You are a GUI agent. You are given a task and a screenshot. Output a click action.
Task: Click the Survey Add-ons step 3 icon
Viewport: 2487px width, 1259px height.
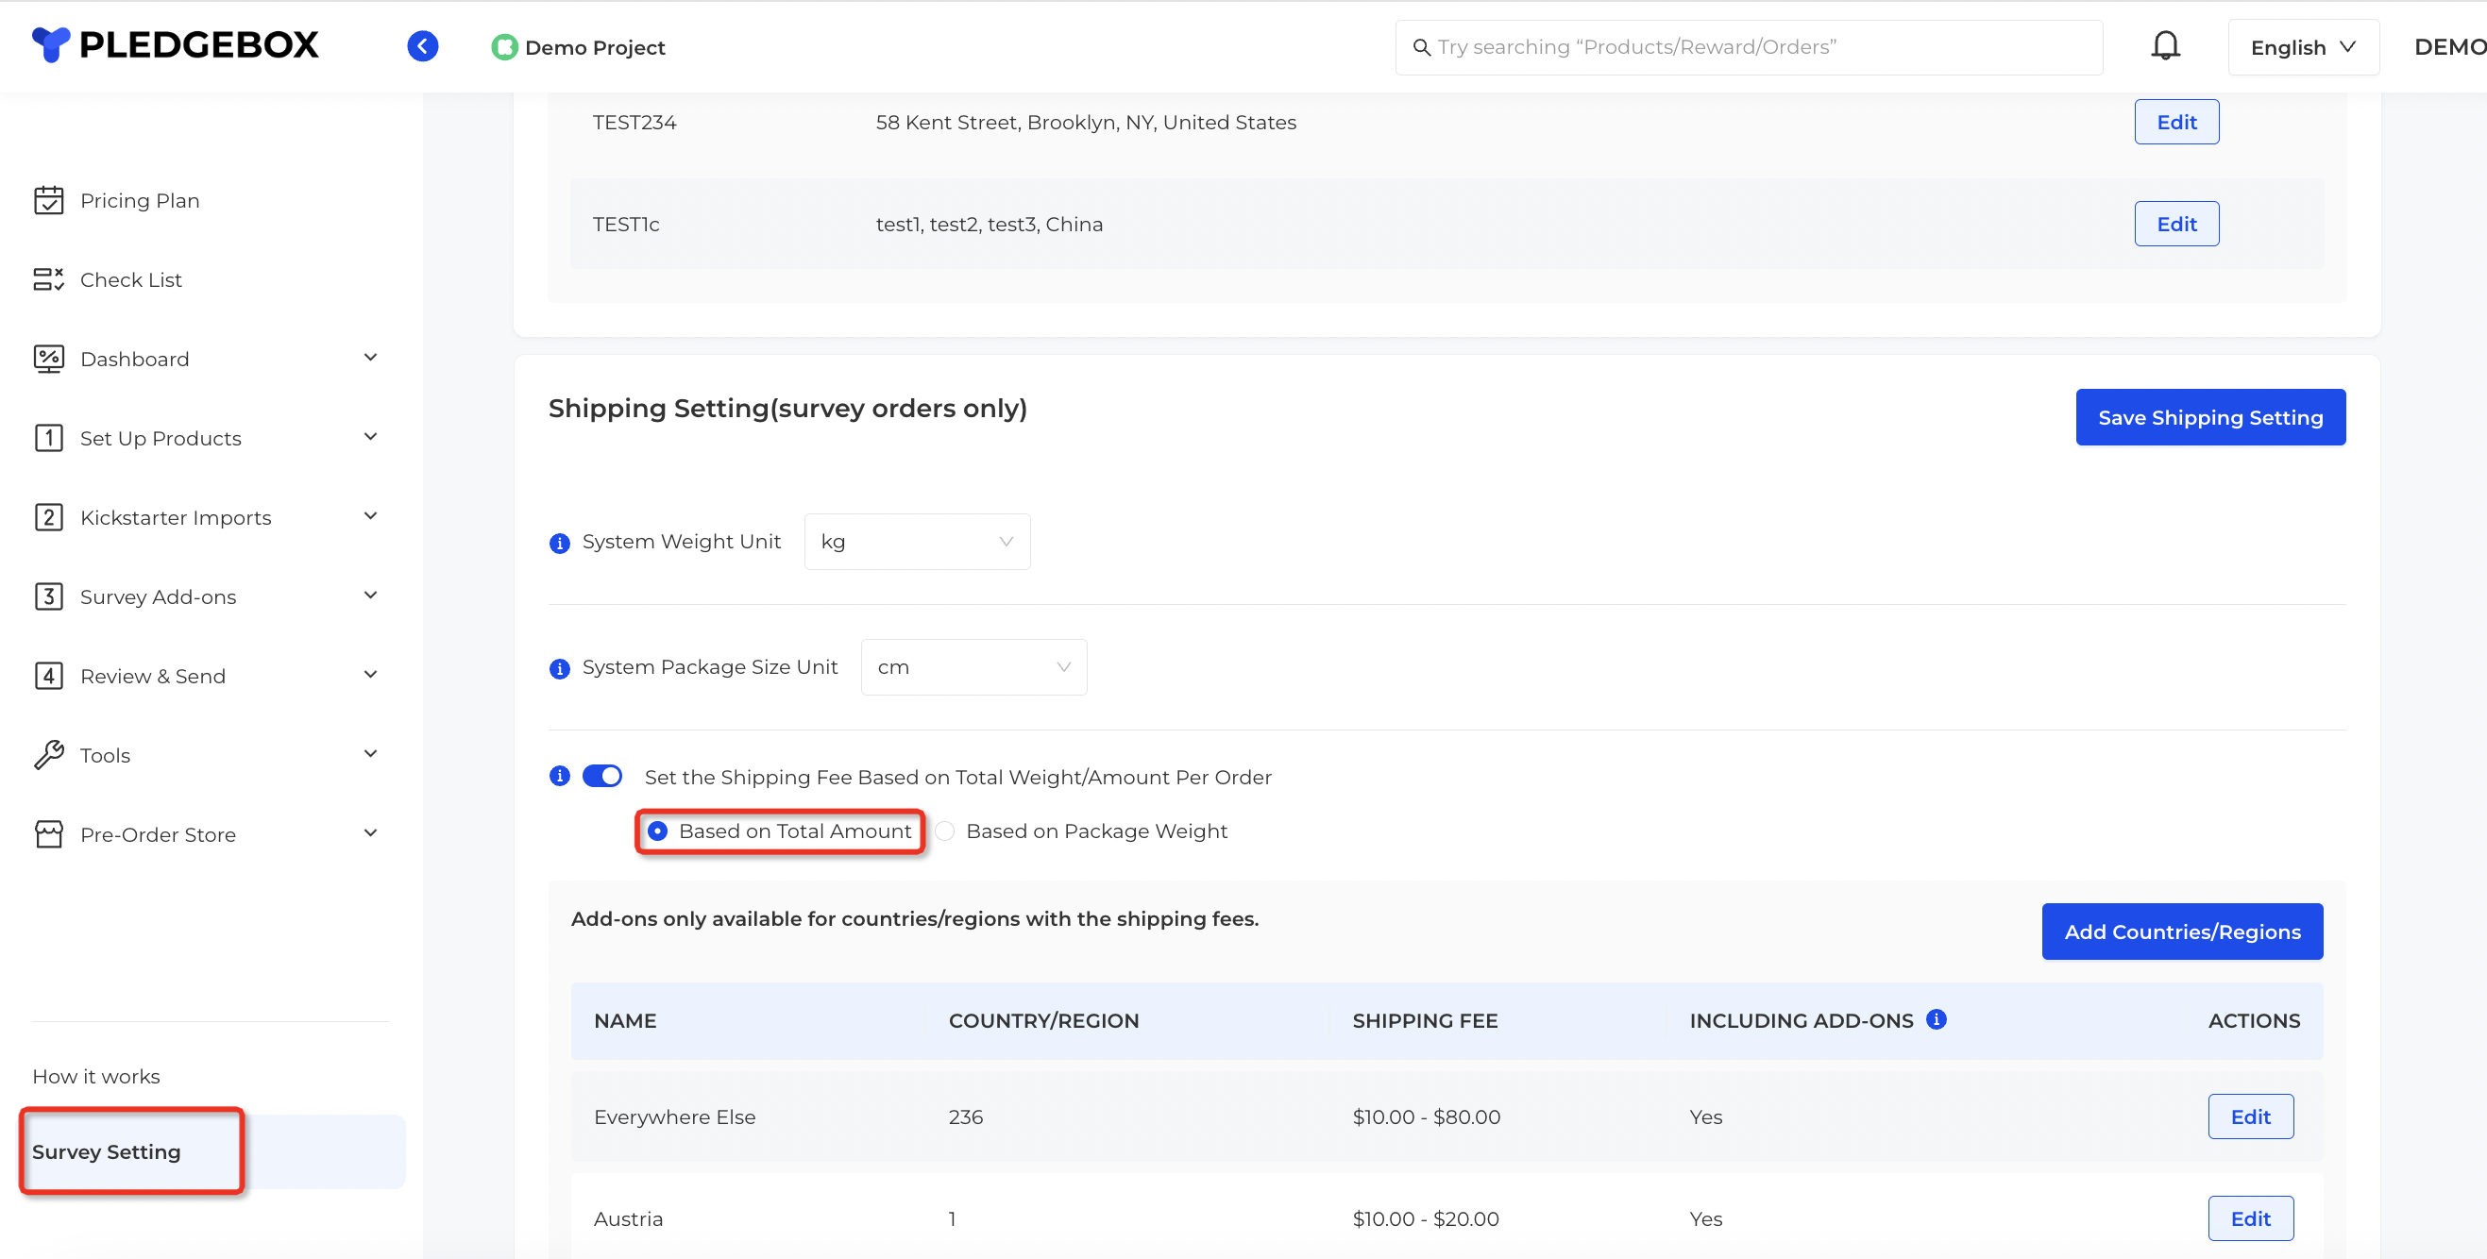(x=48, y=596)
